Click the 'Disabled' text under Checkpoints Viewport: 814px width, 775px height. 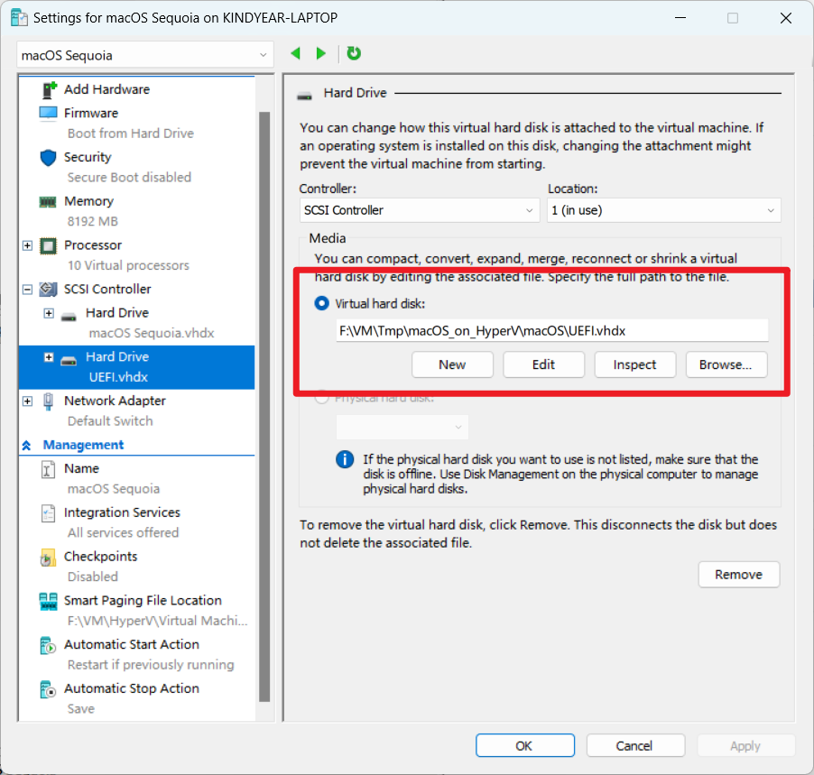pos(93,577)
